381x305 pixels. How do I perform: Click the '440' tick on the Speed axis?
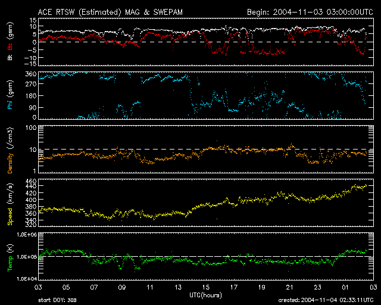tap(31, 186)
